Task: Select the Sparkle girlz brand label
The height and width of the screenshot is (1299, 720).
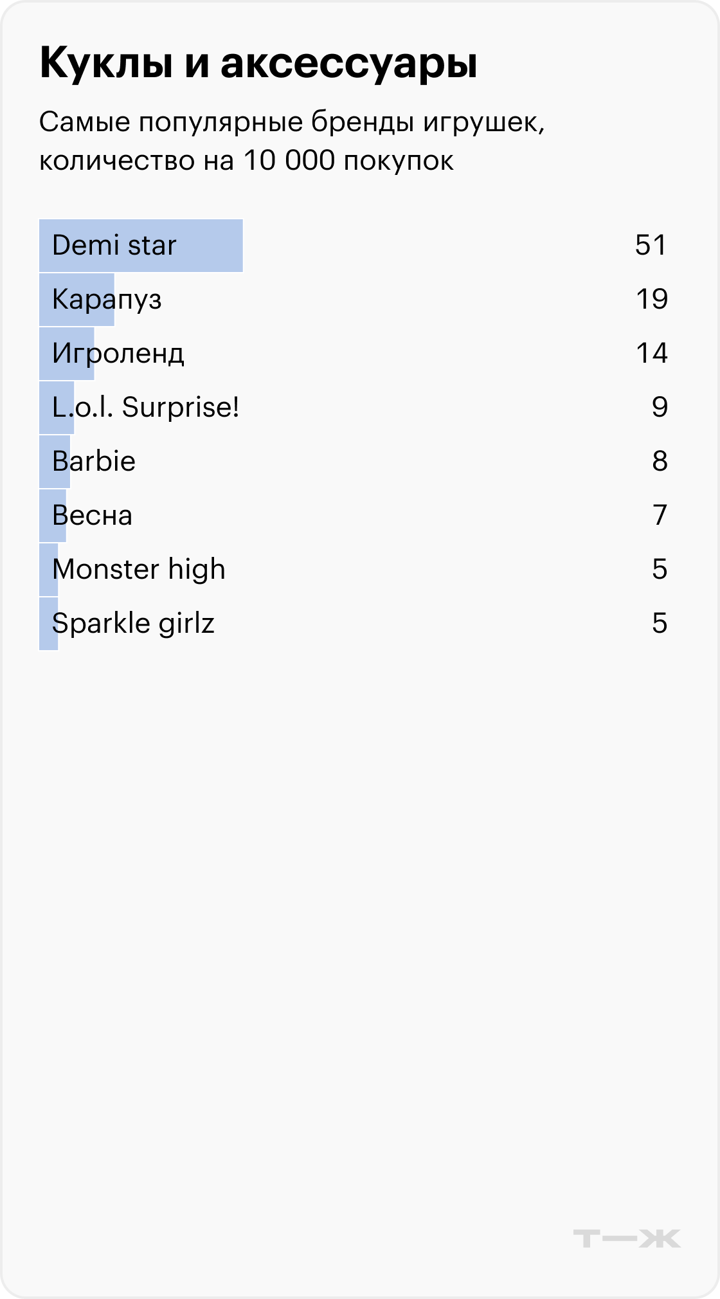Action: click(133, 624)
